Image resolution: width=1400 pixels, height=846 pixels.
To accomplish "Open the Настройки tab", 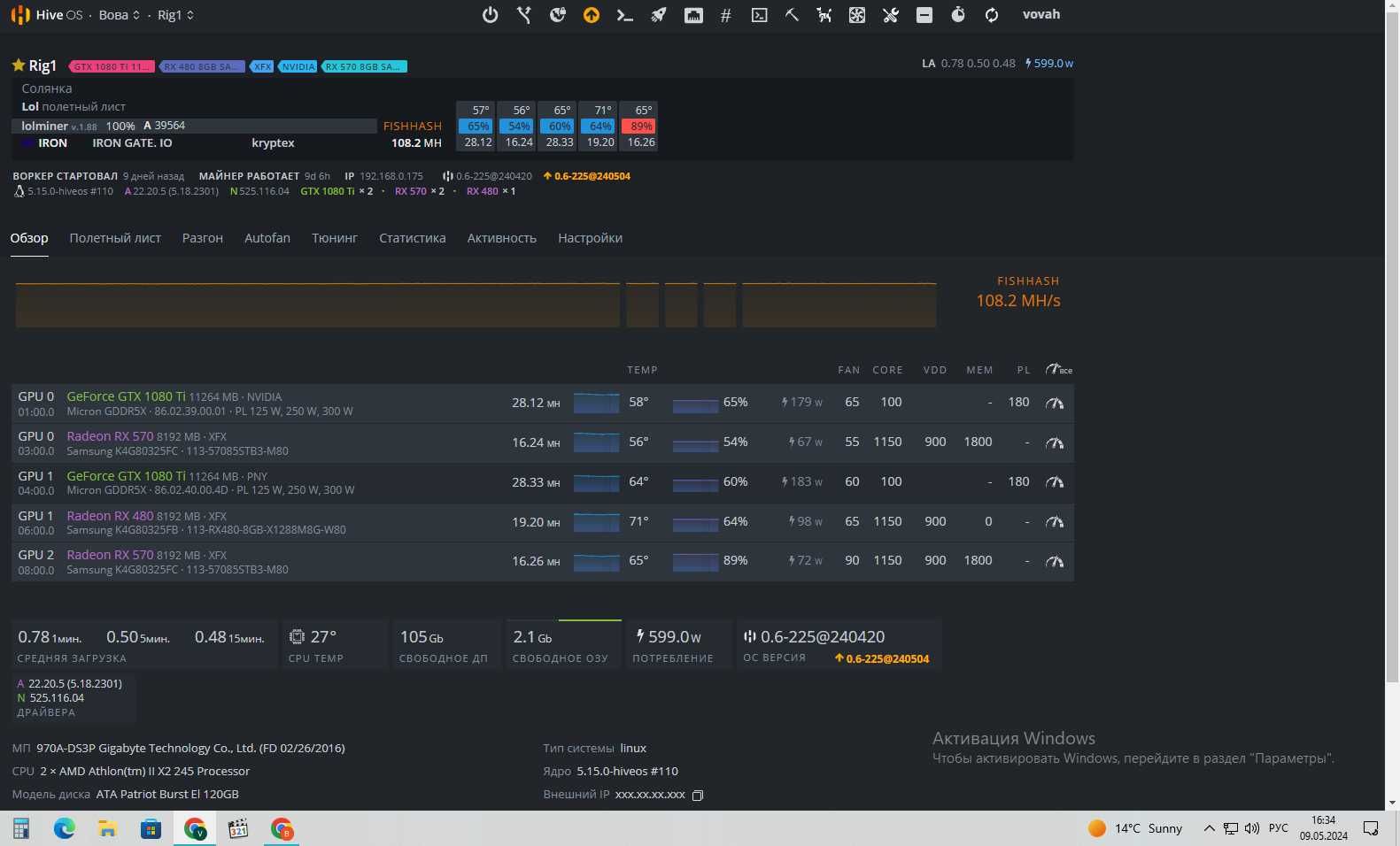I will point(590,238).
